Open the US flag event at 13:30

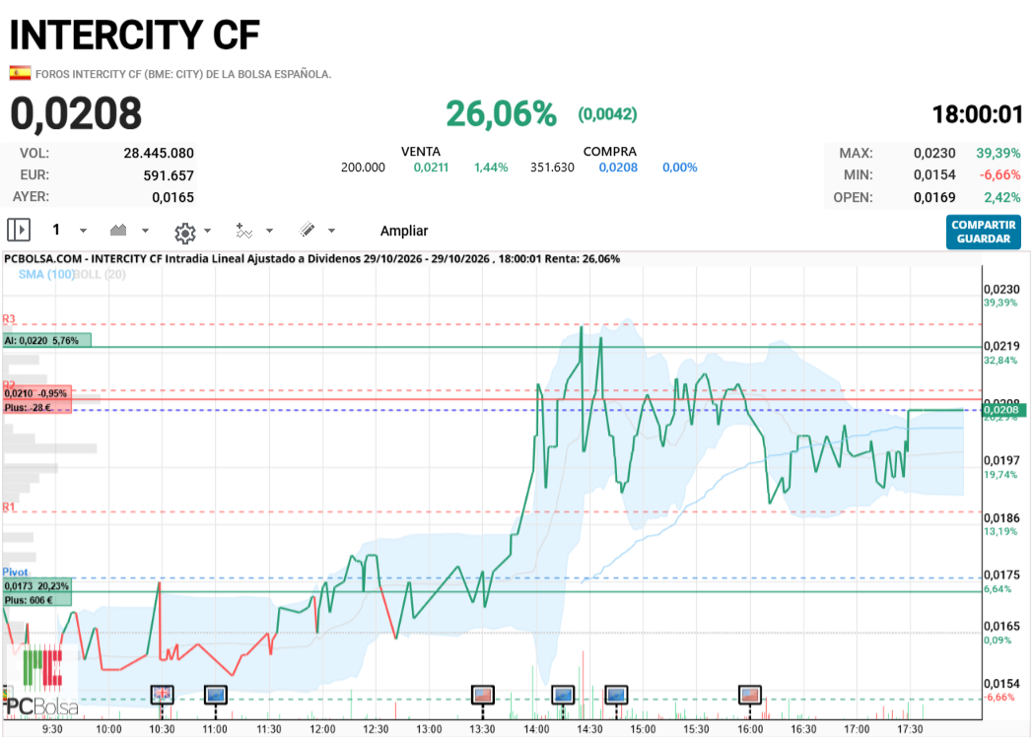(483, 694)
